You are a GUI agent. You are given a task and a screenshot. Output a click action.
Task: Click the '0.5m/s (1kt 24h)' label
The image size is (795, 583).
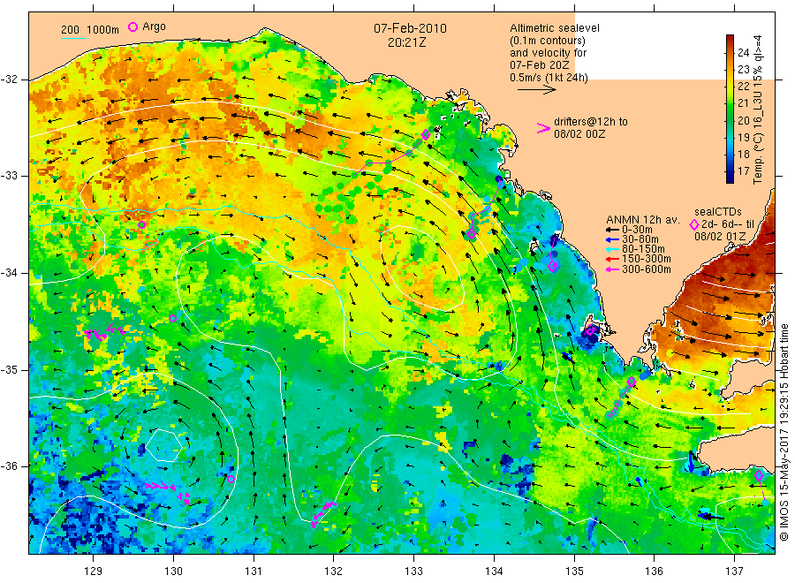(x=549, y=78)
